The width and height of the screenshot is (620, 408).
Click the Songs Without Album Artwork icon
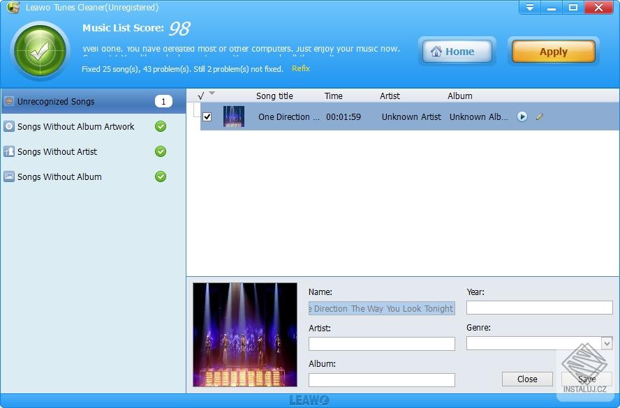point(9,127)
